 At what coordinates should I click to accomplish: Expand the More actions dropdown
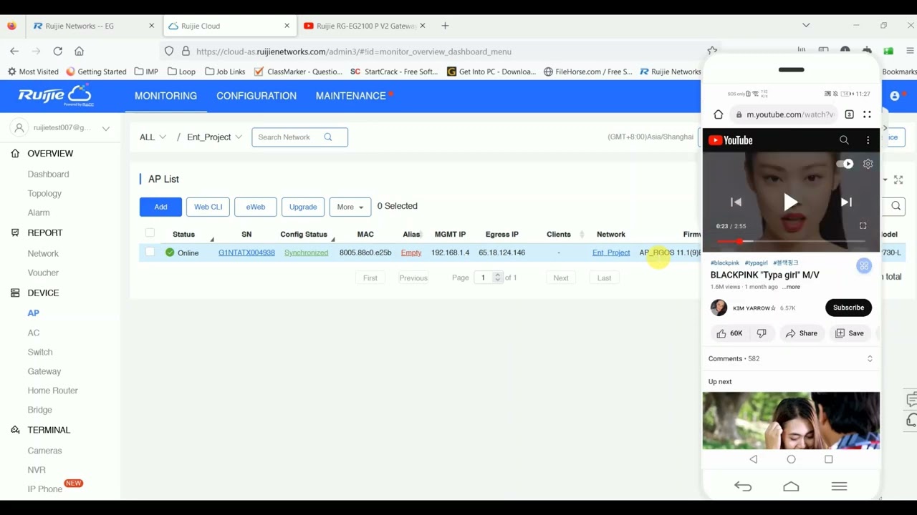click(x=350, y=207)
